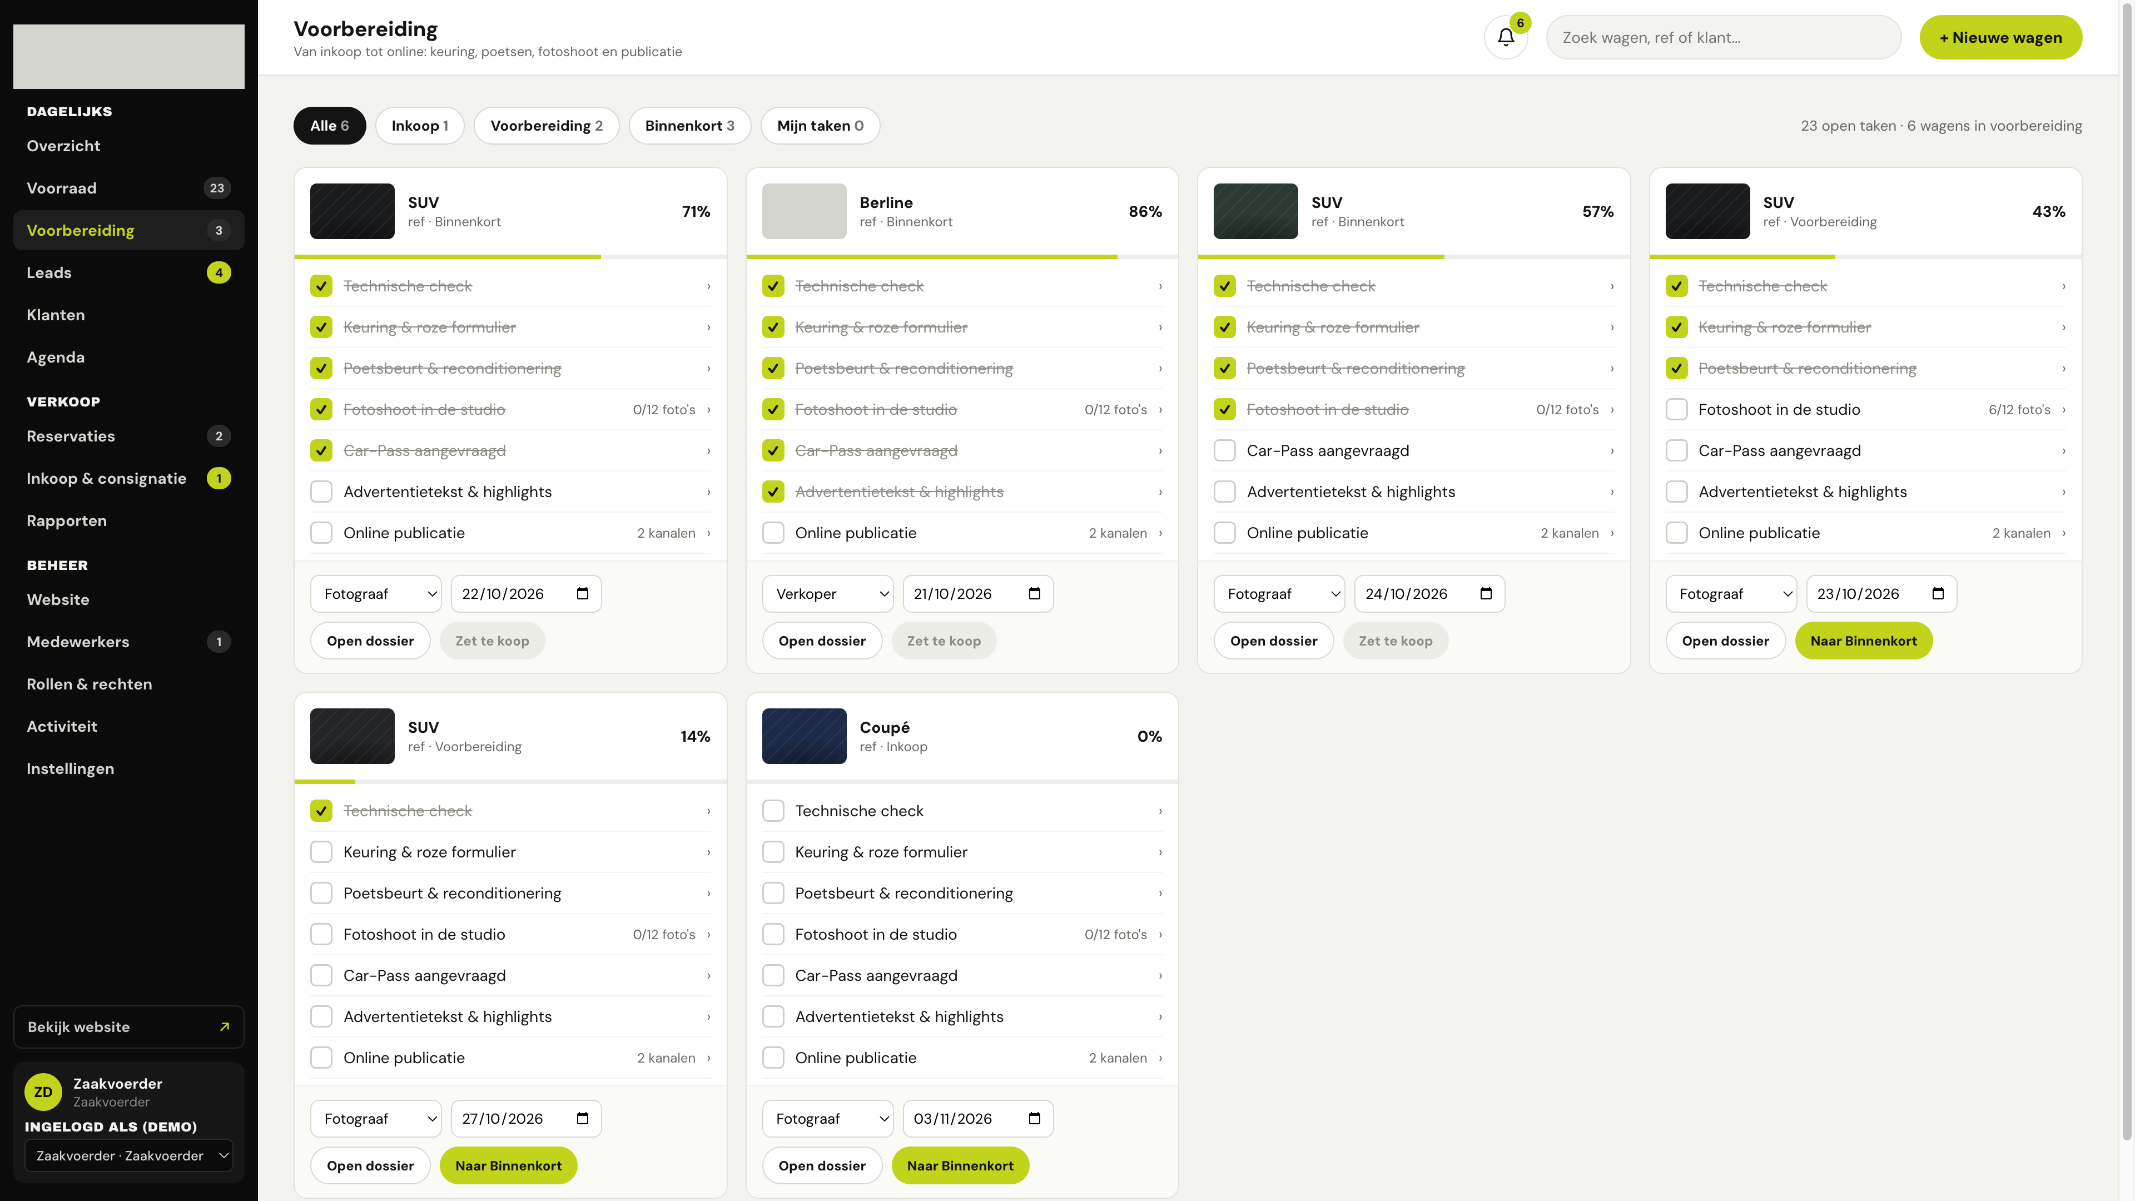Open calendar picker on 24/10/2026 date

1486,593
